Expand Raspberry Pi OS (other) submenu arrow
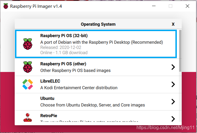Viewport: 197px width, 133px height. (173, 67)
